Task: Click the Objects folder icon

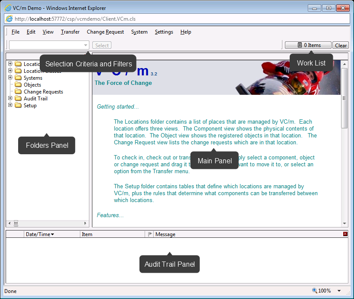Action: (x=18, y=85)
